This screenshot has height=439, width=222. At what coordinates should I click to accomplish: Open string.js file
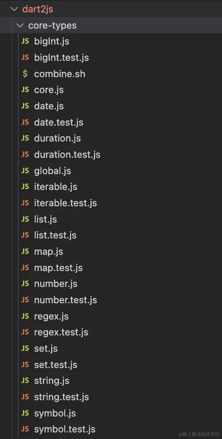pyautogui.click(x=52, y=381)
